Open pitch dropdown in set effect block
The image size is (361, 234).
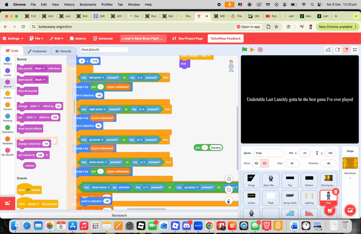point(31,117)
